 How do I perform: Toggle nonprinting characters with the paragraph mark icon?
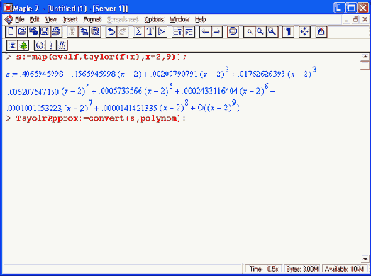coord(288,32)
